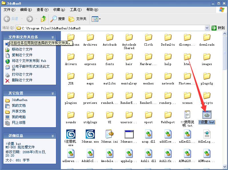Open the Cloth folder

click(149, 40)
